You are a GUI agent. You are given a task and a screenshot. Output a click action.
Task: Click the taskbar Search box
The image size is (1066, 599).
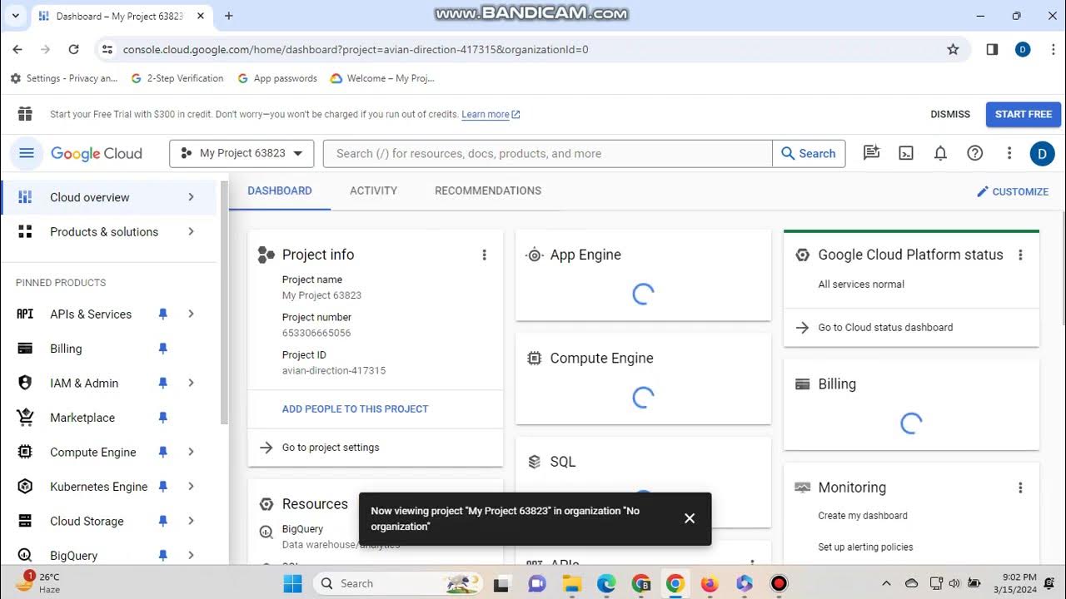point(397,583)
